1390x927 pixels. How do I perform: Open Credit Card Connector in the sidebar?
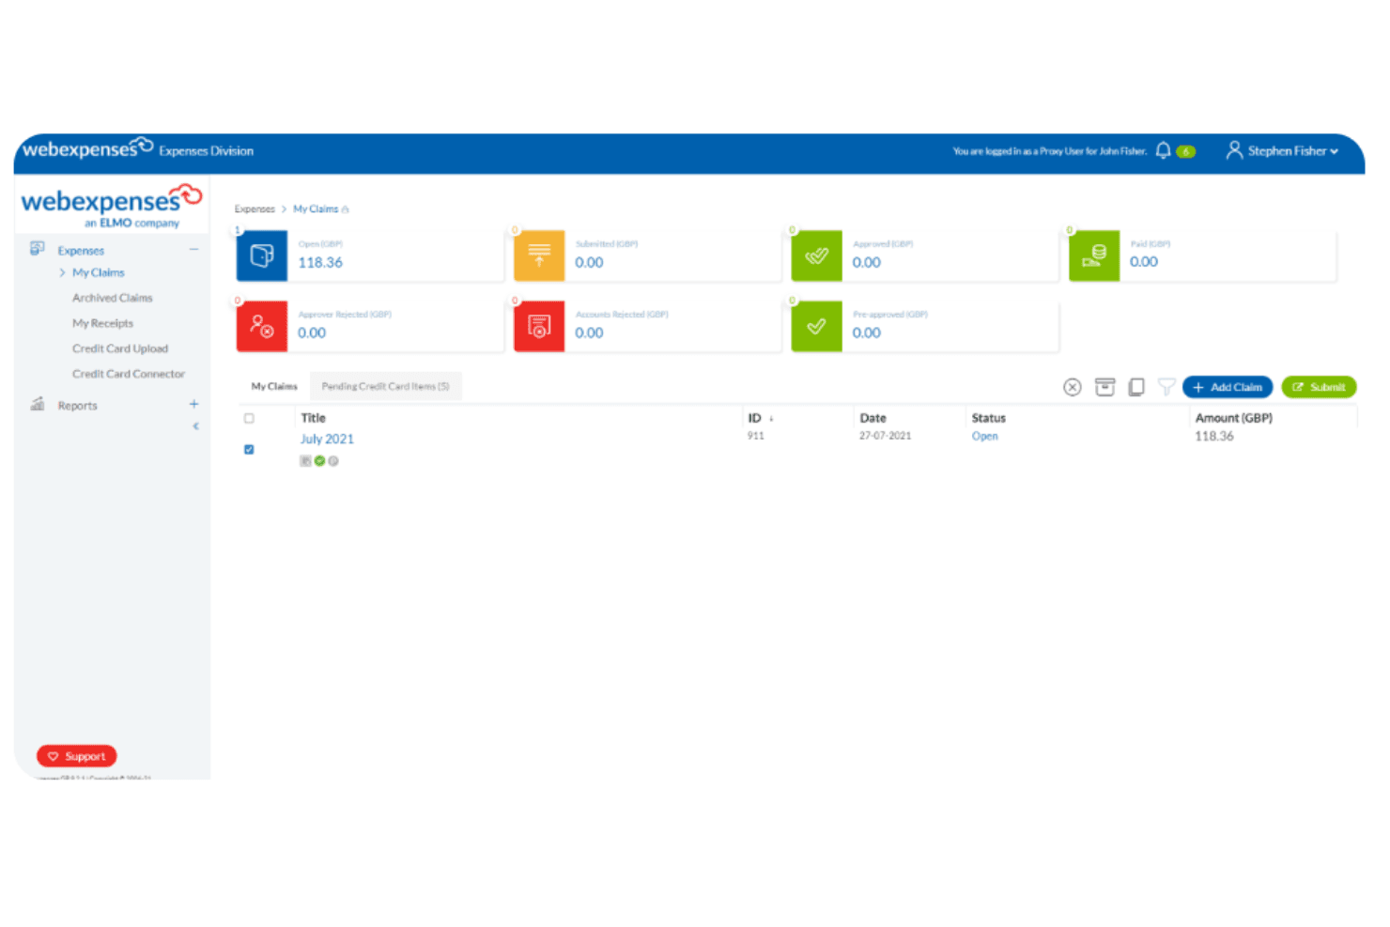[129, 374]
